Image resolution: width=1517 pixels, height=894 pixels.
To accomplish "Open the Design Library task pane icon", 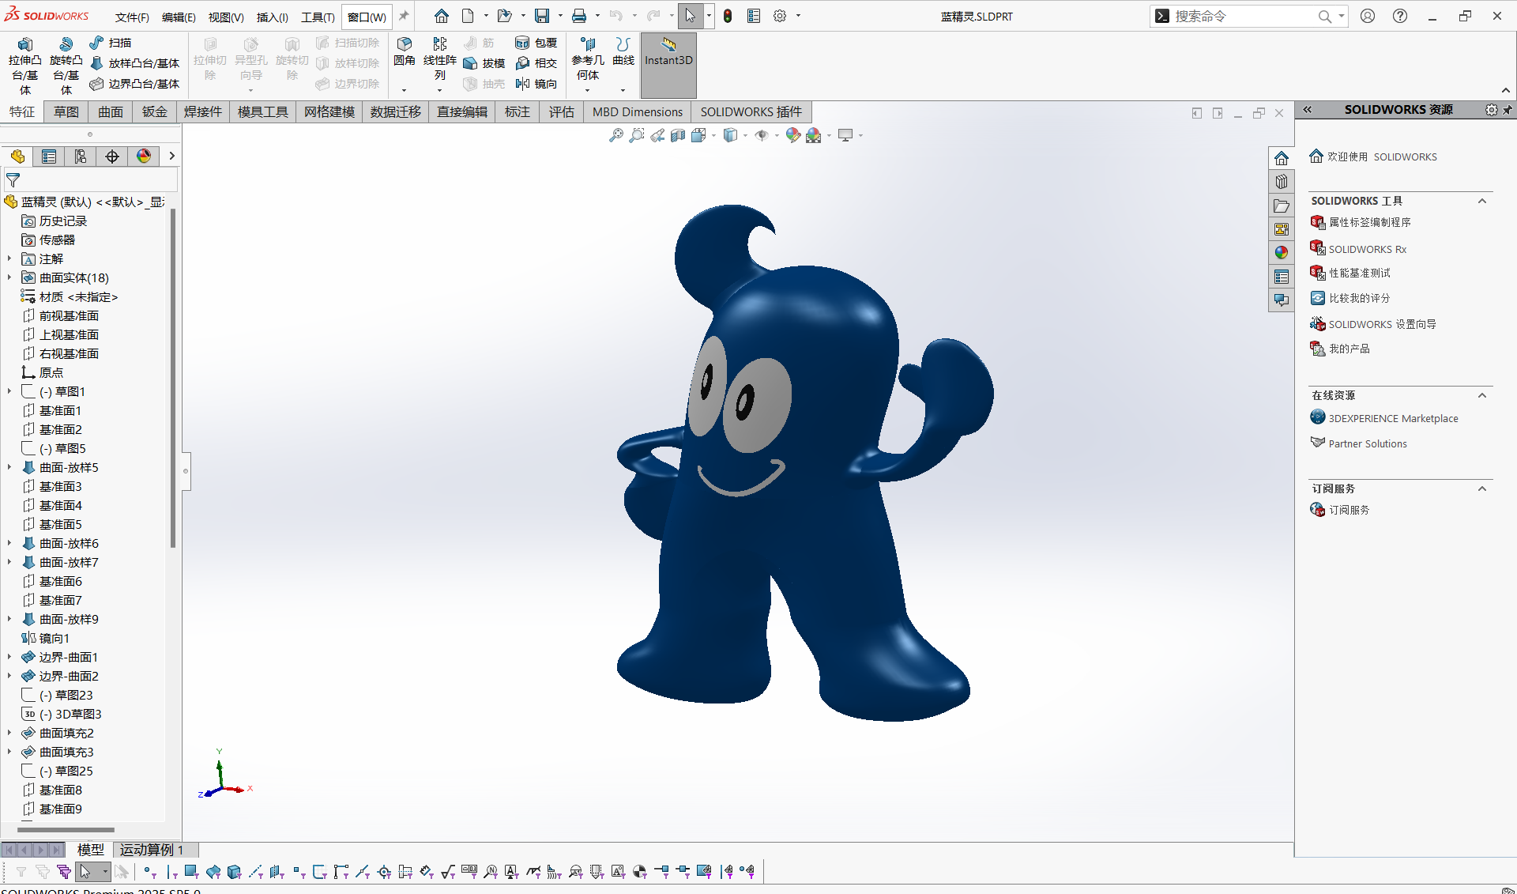I will [1282, 182].
